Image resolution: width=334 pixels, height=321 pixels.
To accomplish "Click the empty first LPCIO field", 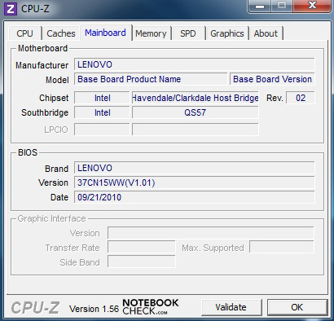I will (102, 130).
